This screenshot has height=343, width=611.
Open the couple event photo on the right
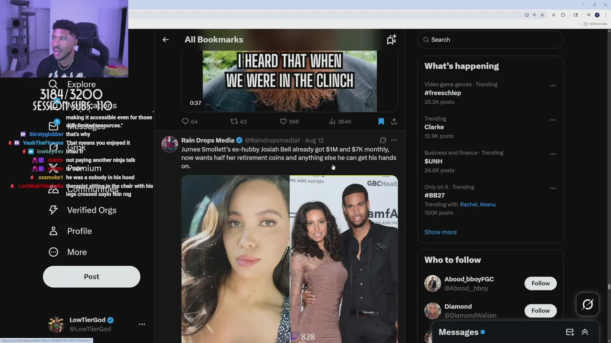click(344, 259)
